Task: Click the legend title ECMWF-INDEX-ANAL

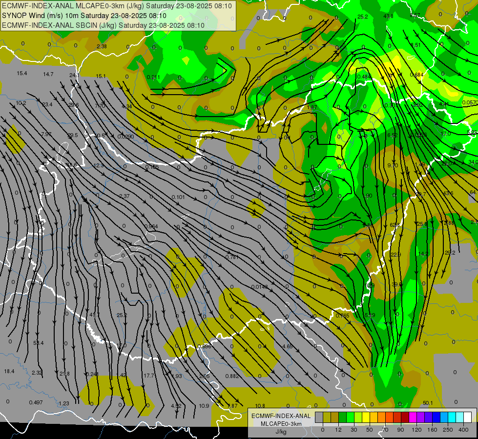Action: 281,416
